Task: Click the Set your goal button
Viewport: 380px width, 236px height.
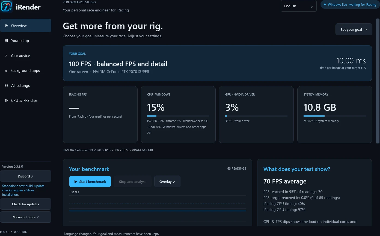Action: (354, 29)
